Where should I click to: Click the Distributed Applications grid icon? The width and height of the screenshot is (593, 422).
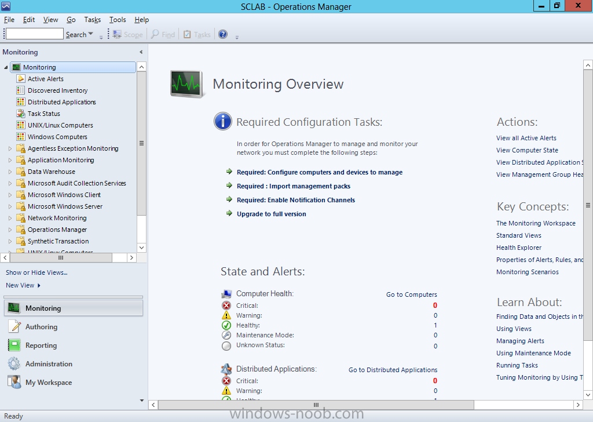tap(21, 102)
